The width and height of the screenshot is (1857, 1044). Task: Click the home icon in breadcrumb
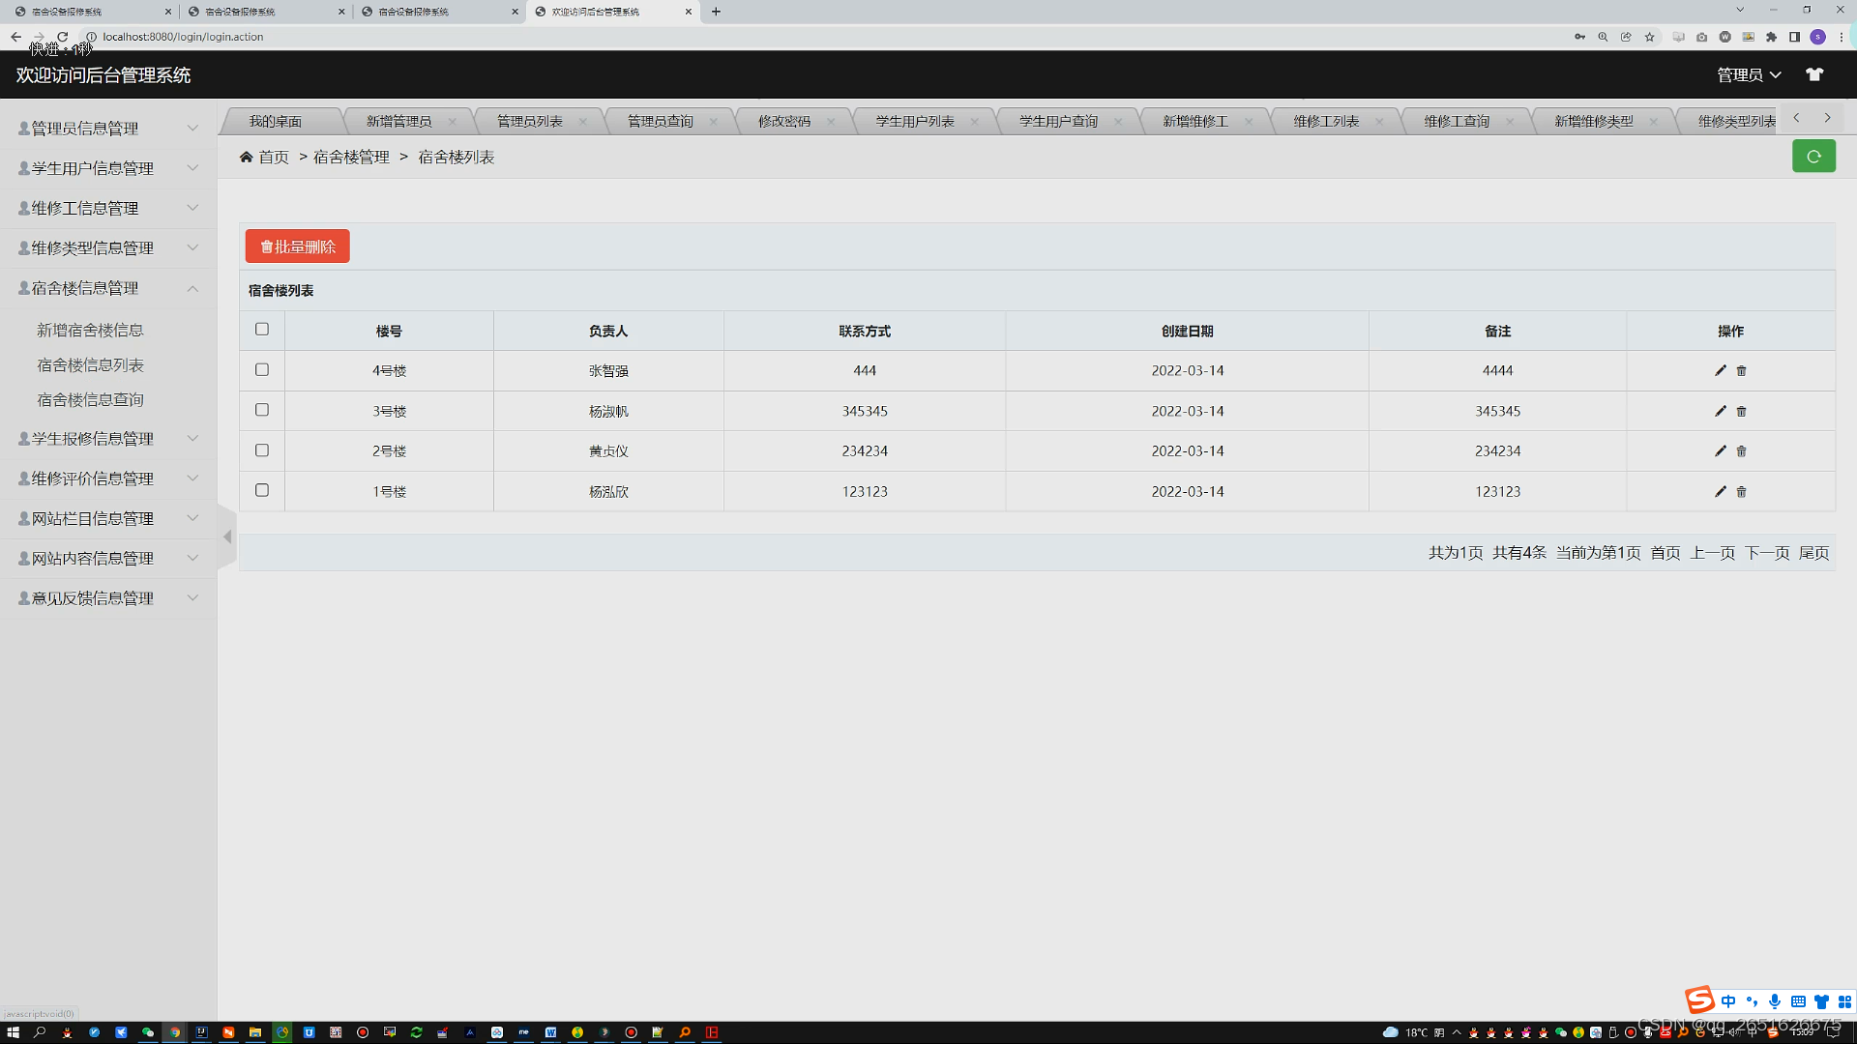click(x=247, y=157)
